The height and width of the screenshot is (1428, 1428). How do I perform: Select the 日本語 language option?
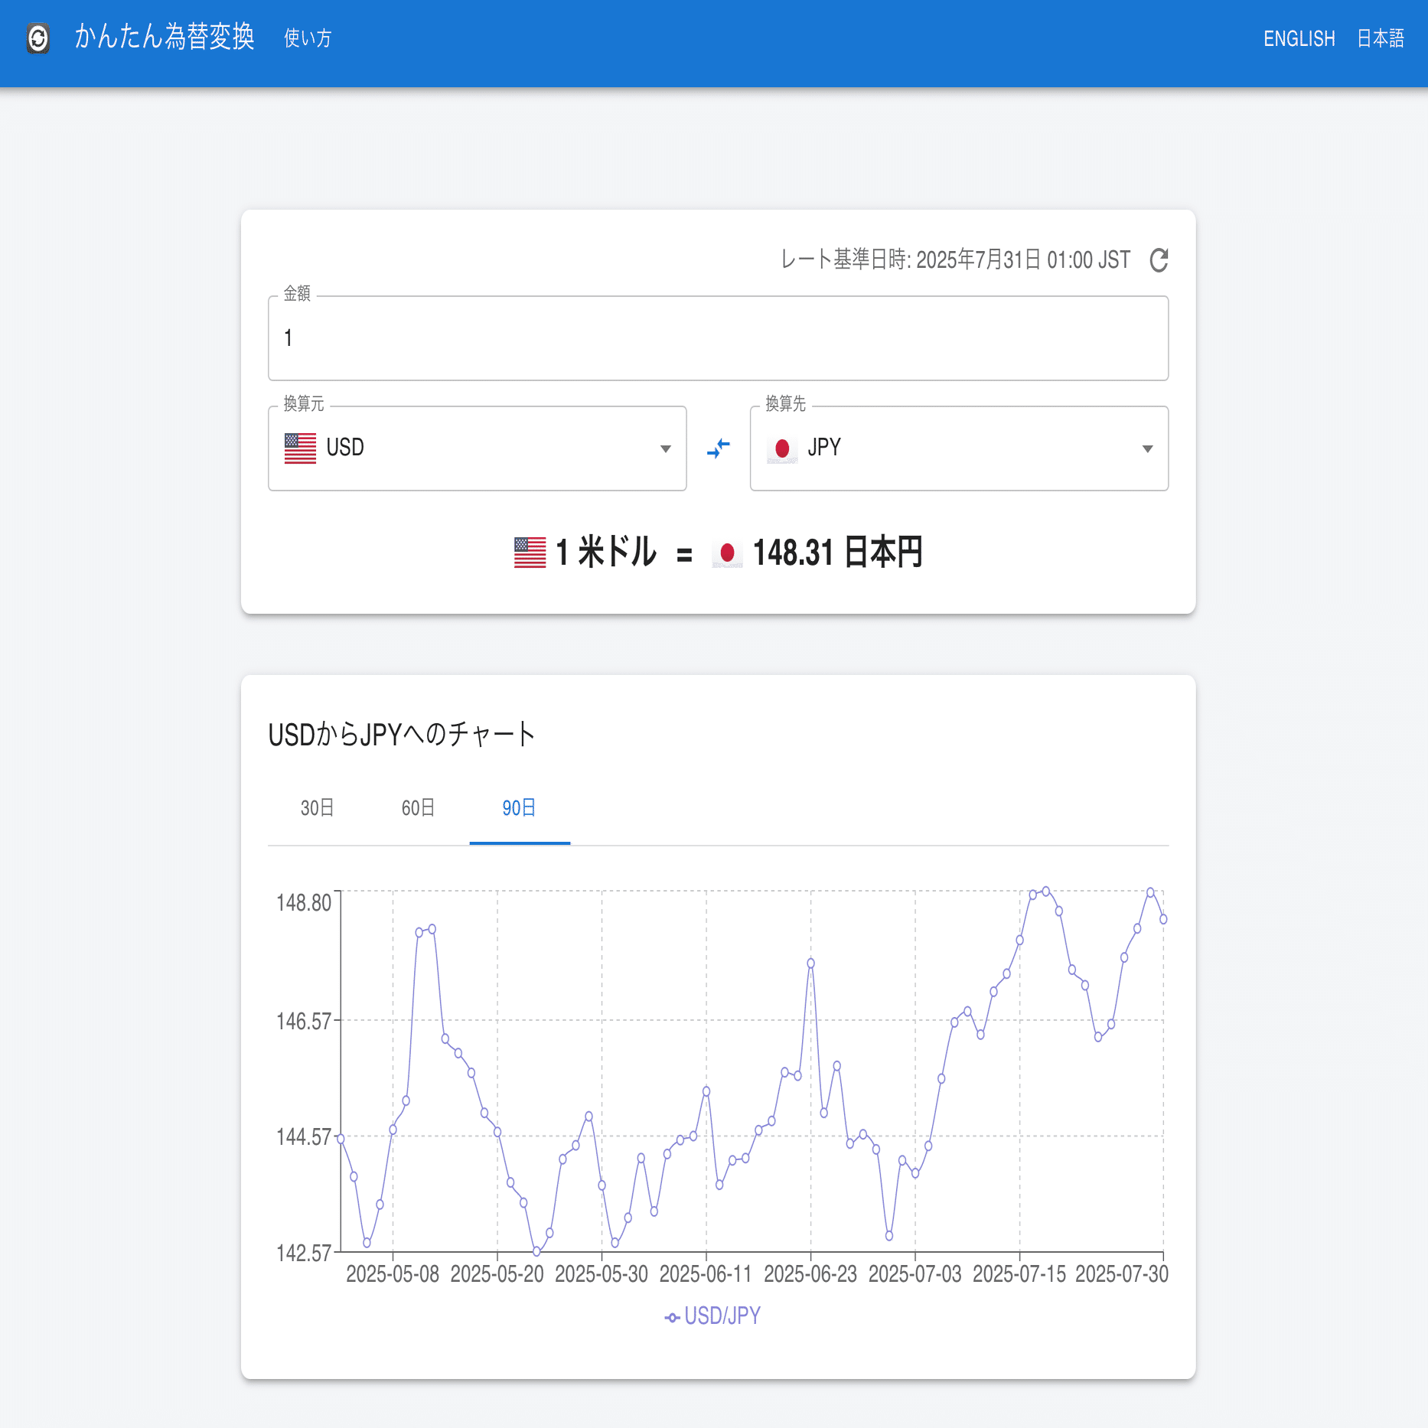[1381, 37]
